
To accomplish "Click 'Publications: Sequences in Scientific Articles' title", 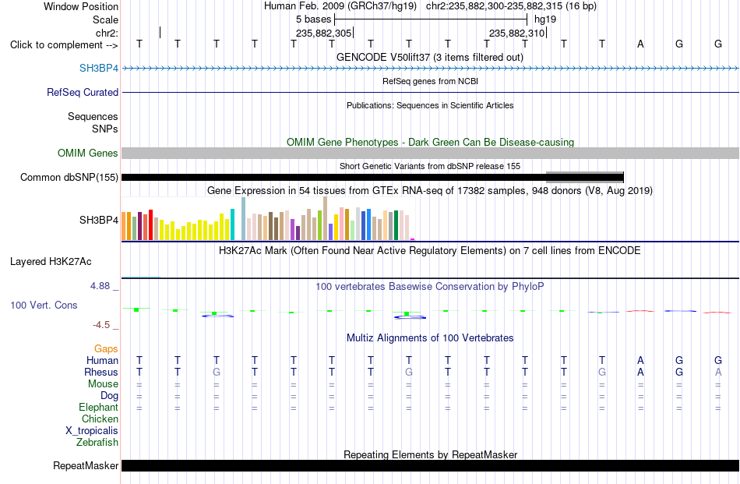I will pos(430,105).
